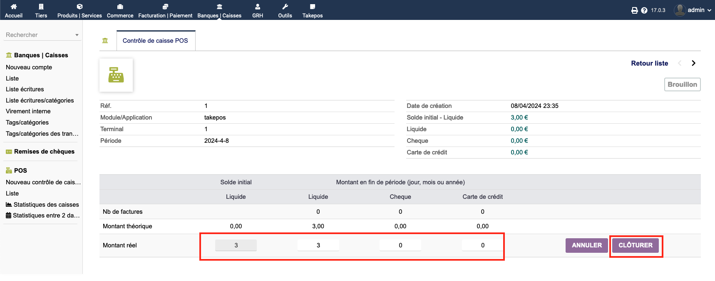This screenshot has height=281, width=715.
Task: Open the Accueil home icon
Action: coord(14,7)
